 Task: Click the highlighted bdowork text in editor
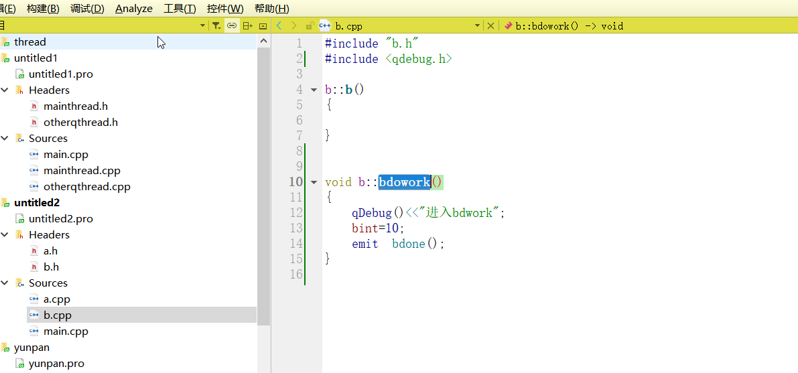coord(405,181)
